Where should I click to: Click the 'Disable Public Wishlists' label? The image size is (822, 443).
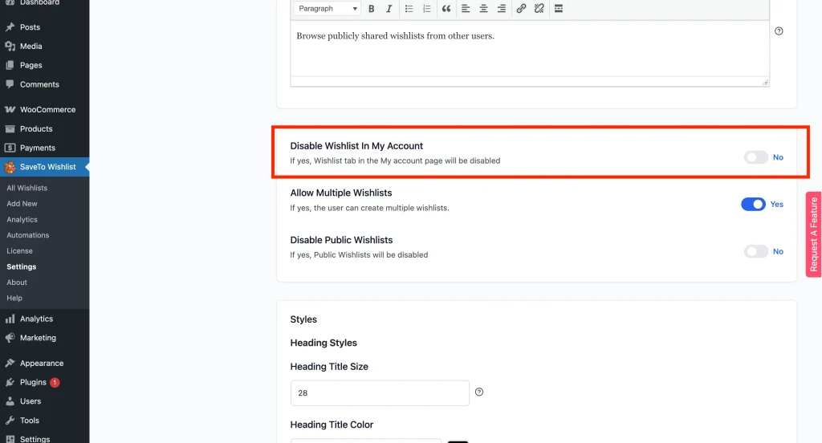pos(341,240)
